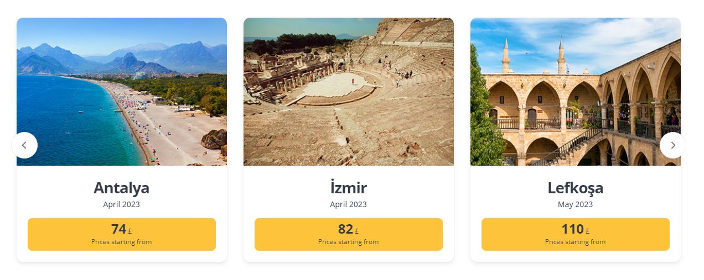
Task: Open the İzmir amphitheatre photo
Action: (349, 92)
